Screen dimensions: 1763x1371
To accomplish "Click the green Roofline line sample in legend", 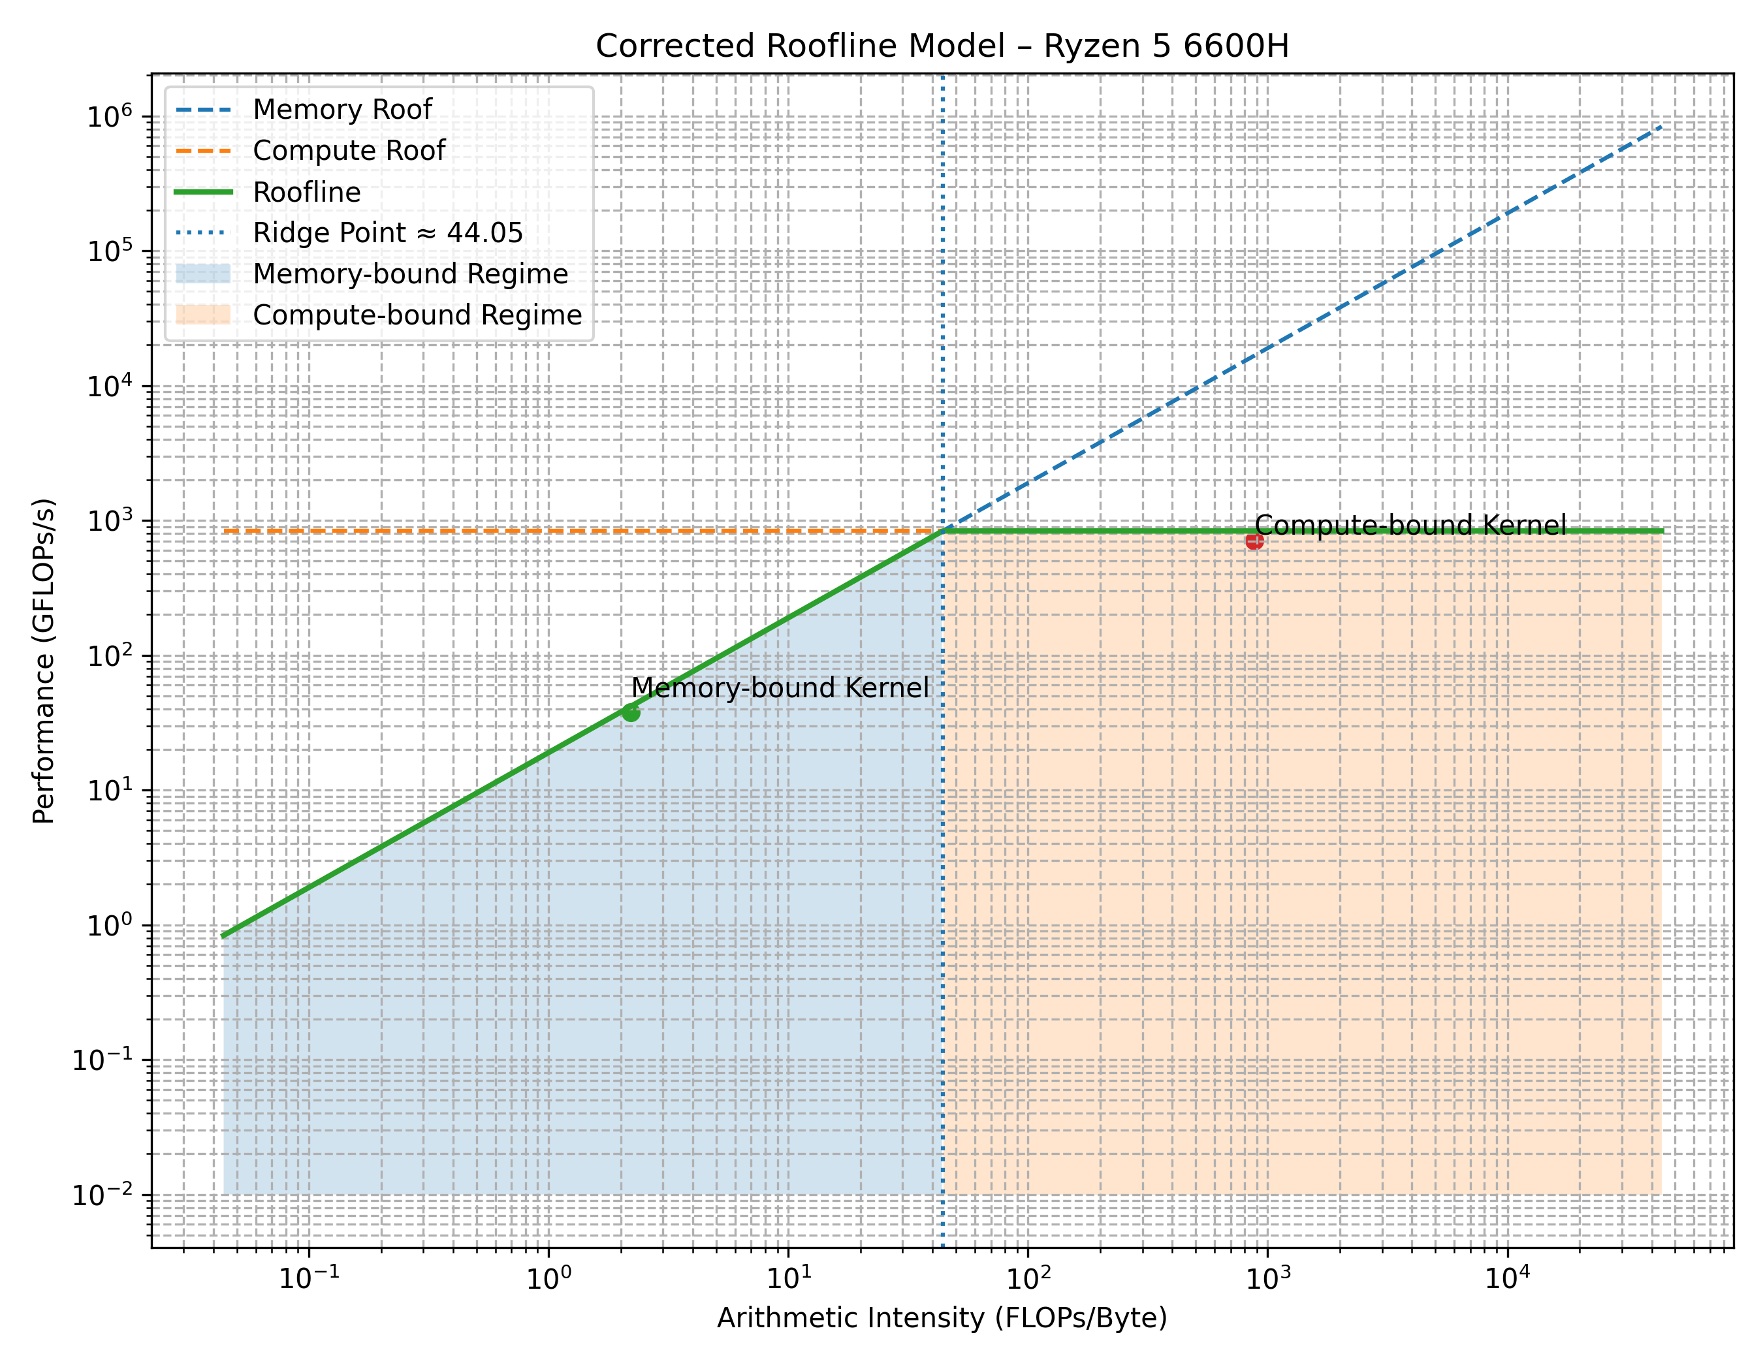I will pos(204,192).
